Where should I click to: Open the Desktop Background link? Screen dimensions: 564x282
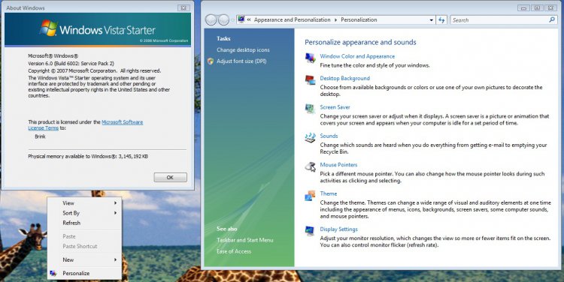click(x=344, y=78)
